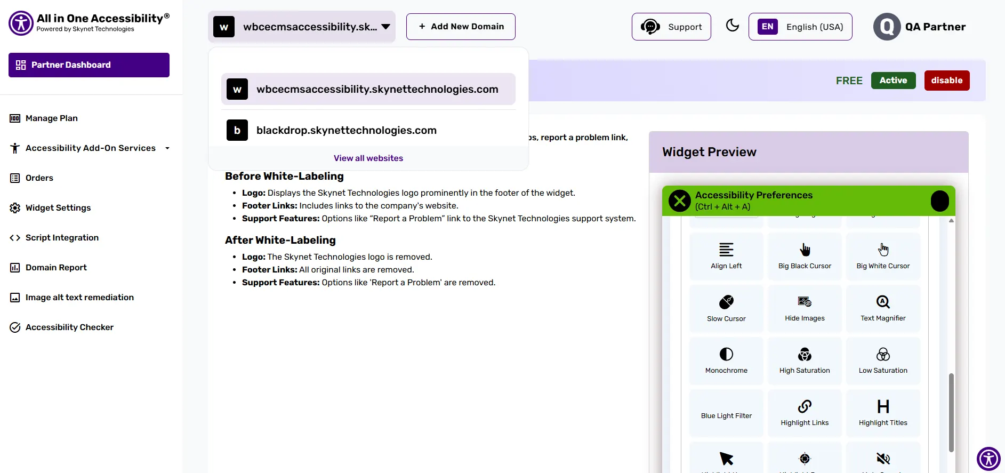Click the View all websites link
1005x473 pixels.
pyautogui.click(x=368, y=158)
